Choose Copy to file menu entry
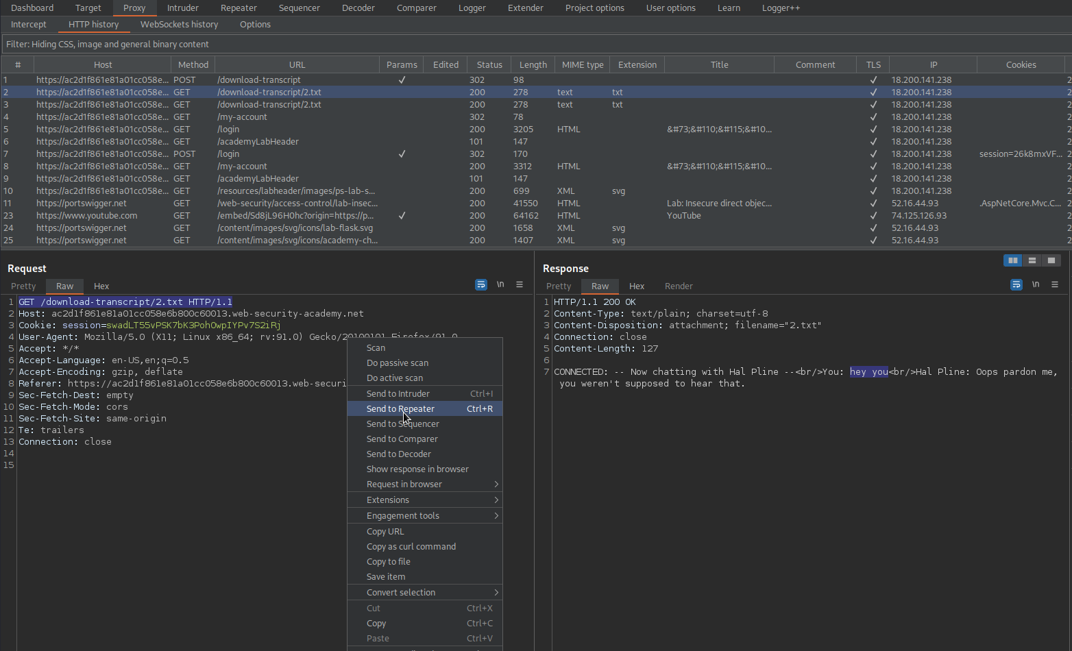Screen dimensions: 1072x651 click(x=425, y=562)
